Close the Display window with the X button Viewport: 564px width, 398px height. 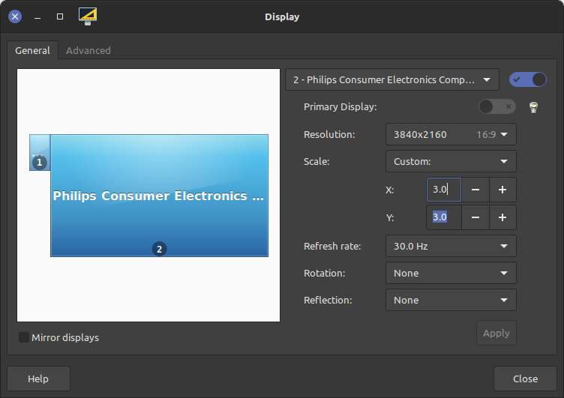point(15,16)
